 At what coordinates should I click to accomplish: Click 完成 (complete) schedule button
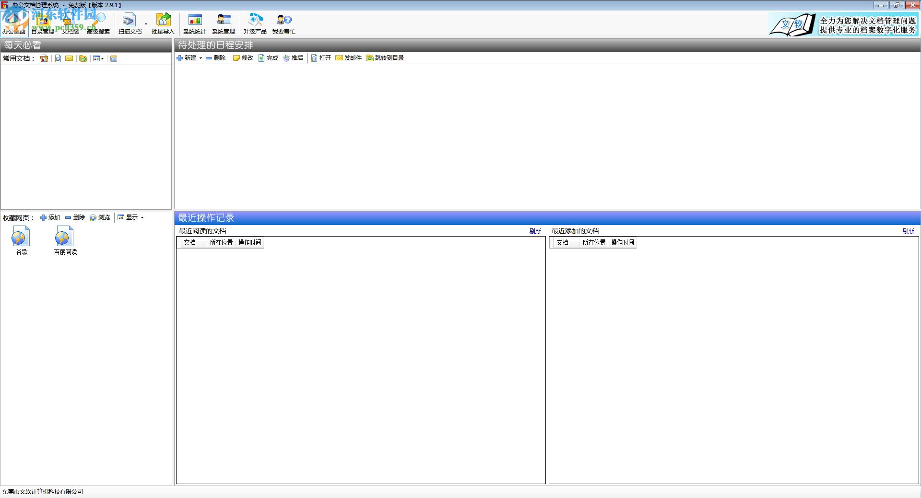coord(268,58)
